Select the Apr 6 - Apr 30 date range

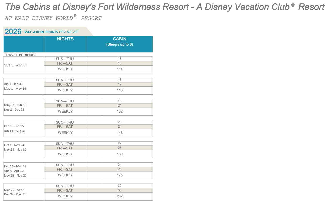pyautogui.click(x=14, y=171)
